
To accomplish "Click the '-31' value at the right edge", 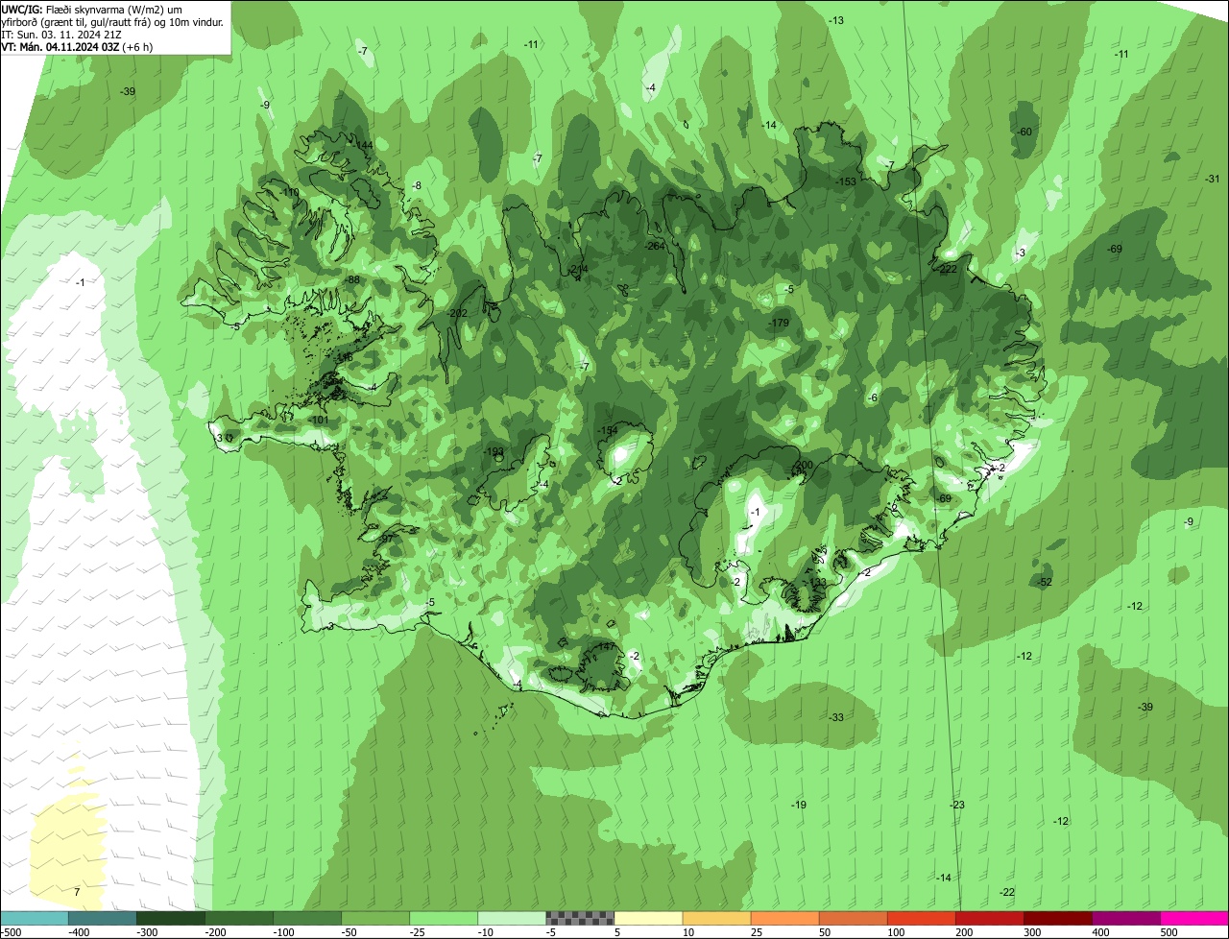I will [1213, 179].
